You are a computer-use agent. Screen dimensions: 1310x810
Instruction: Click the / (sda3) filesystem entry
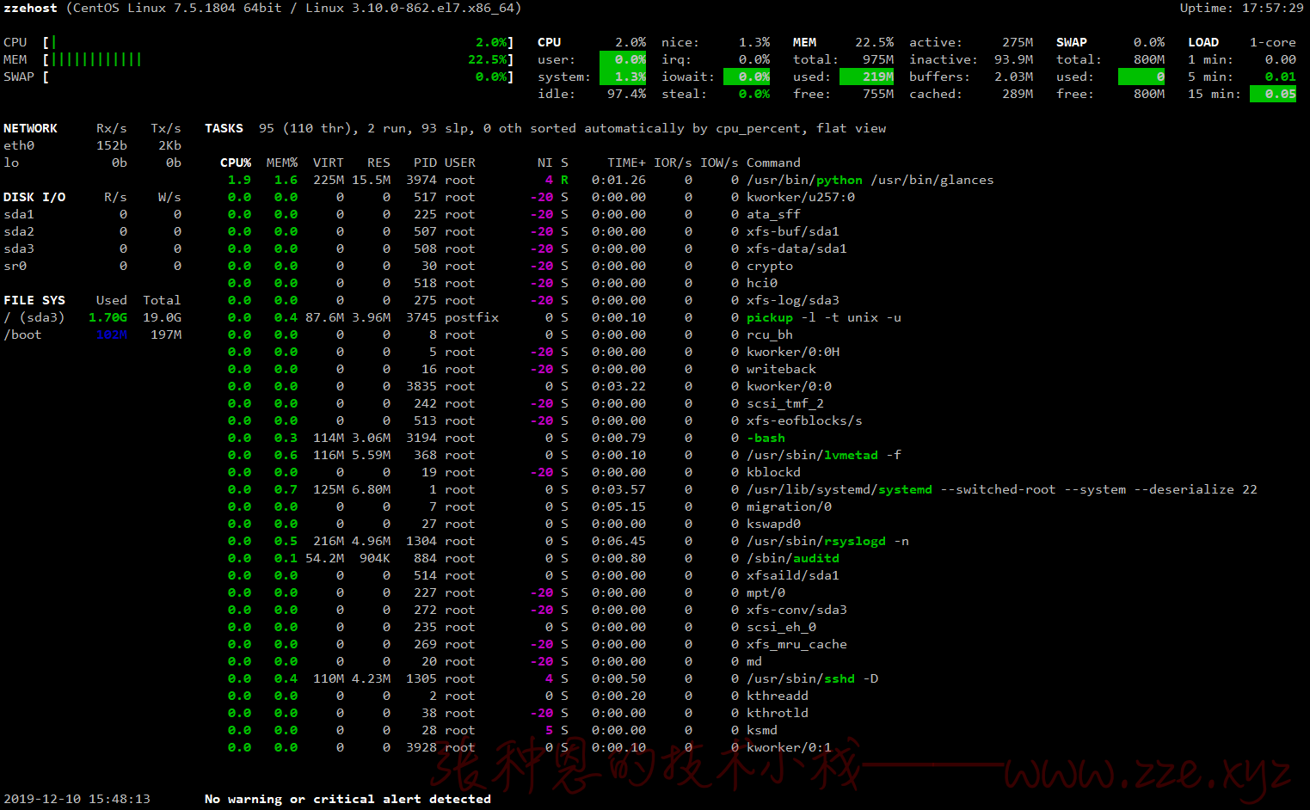point(92,317)
